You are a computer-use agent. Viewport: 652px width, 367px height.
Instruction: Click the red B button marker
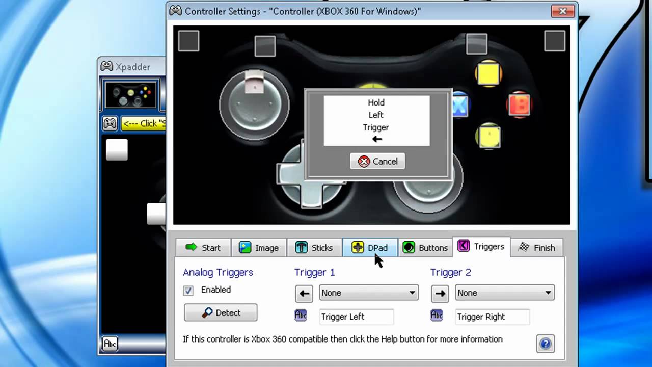click(x=520, y=104)
